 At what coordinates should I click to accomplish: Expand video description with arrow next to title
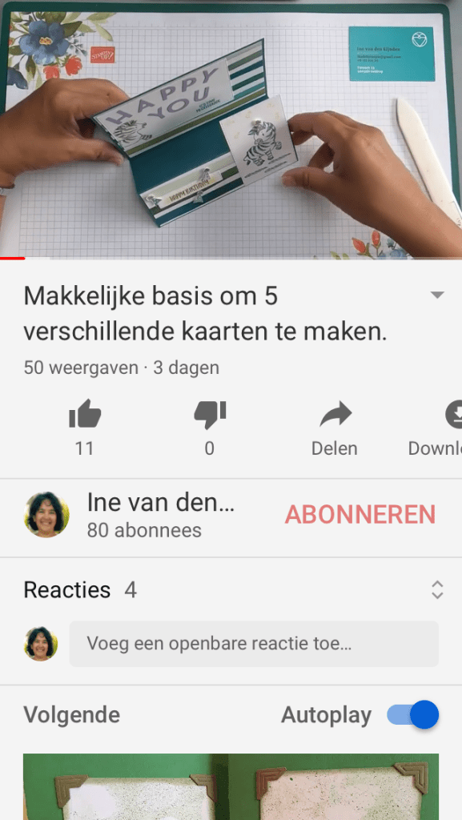(437, 295)
